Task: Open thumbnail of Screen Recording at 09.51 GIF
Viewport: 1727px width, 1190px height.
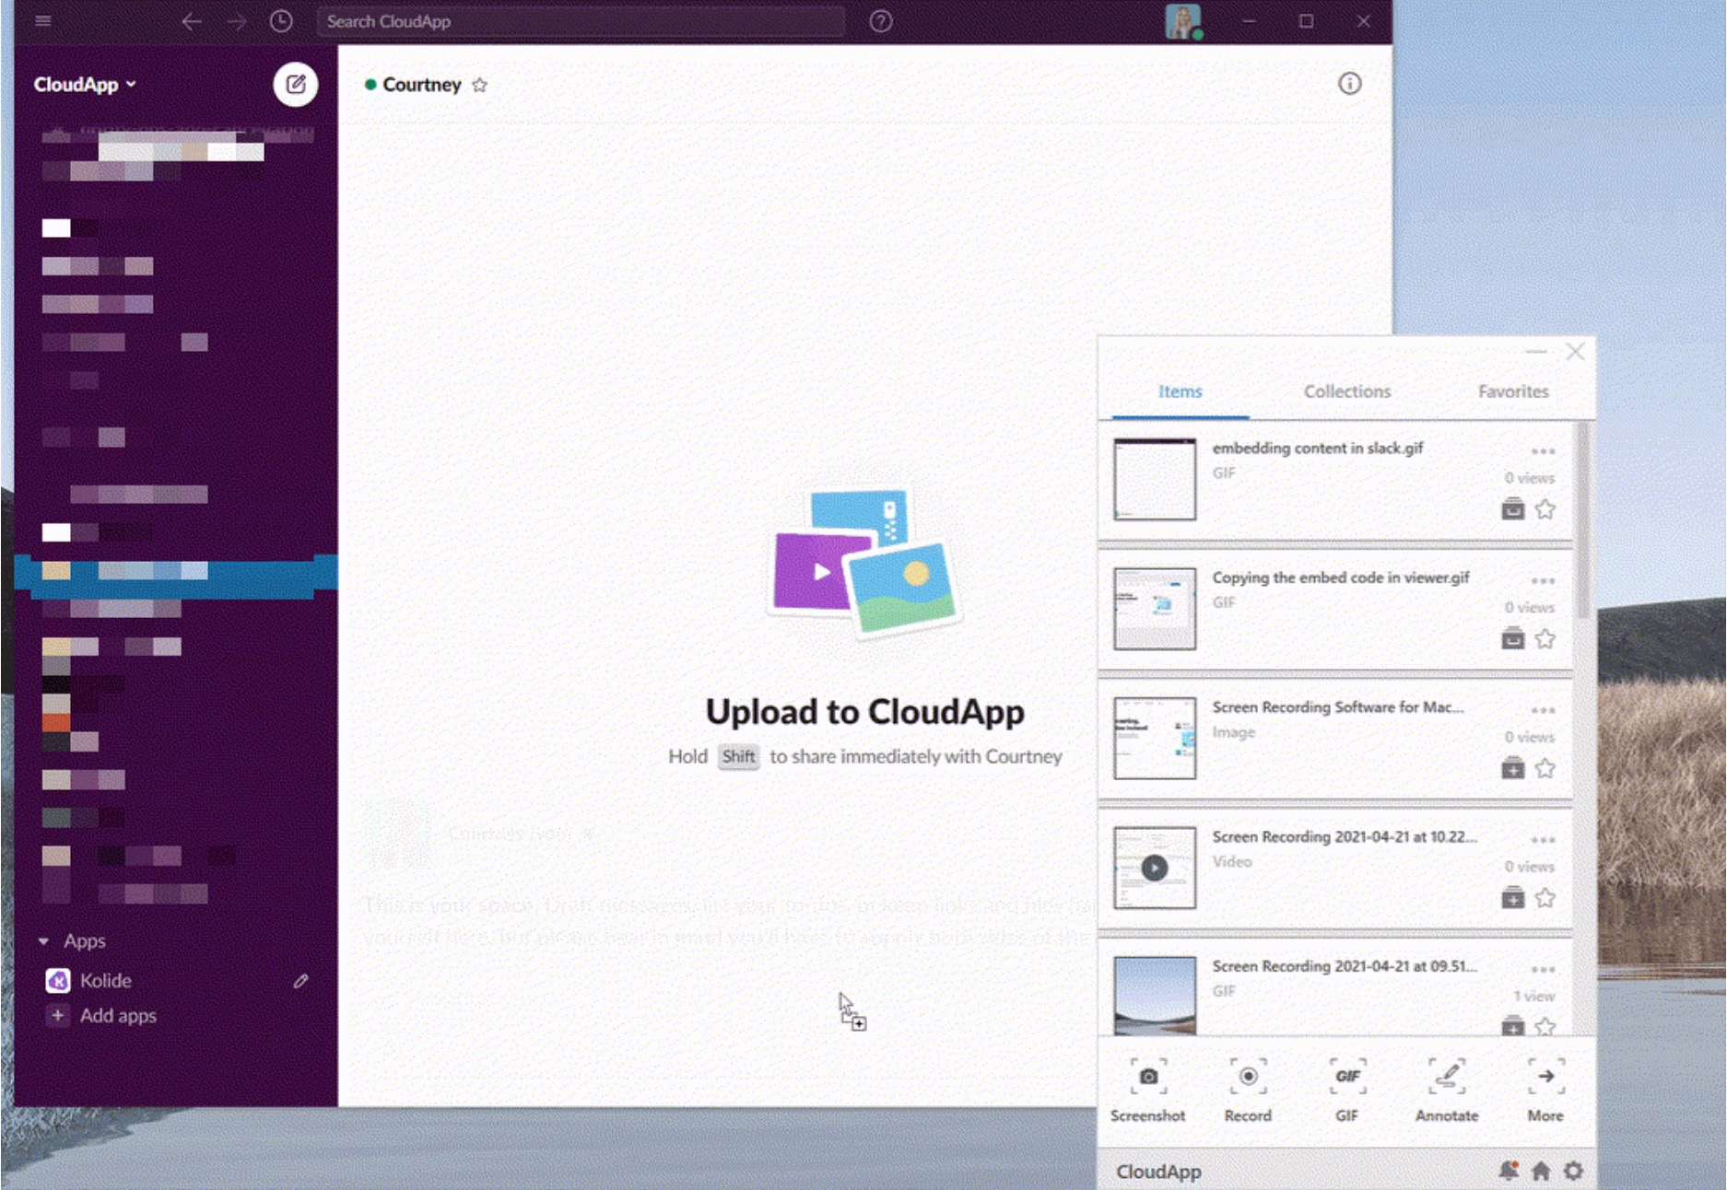Action: (1155, 996)
